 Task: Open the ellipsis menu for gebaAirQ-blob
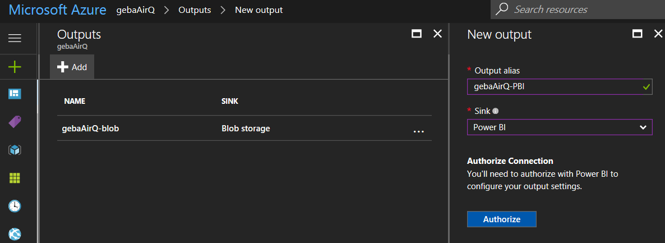418,131
